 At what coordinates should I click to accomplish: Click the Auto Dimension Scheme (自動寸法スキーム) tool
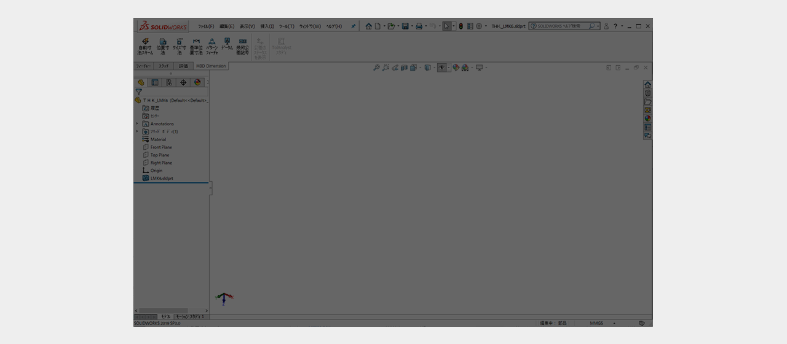(145, 47)
